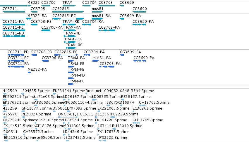Screen dimensions: 249x142
Task: Select the TRAM-RE transcript
Action: tap(70, 36)
